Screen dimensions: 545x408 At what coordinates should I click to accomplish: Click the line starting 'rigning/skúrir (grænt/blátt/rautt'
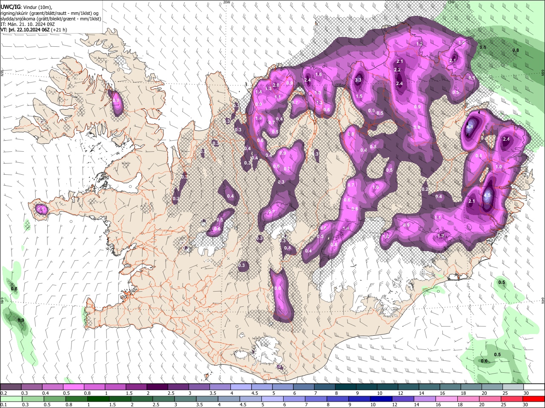point(50,13)
